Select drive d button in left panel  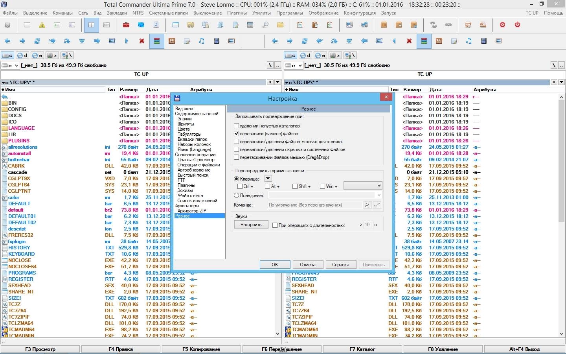(22, 55)
